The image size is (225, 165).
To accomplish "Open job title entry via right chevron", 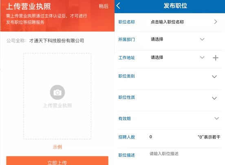I will pyautogui.click(x=216, y=22).
